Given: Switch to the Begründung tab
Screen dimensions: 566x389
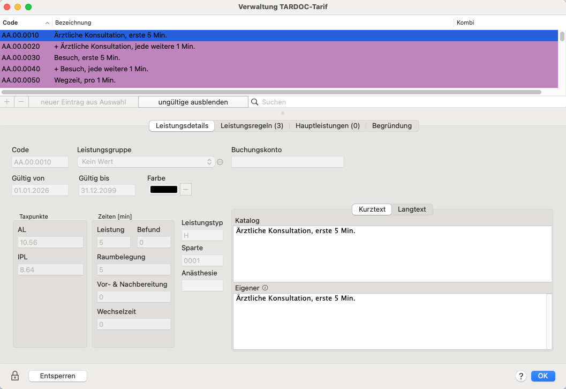Looking at the screenshot, I should pos(391,126).
